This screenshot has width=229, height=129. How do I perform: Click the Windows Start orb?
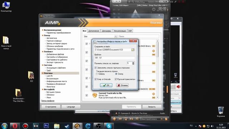pos(4,126)
